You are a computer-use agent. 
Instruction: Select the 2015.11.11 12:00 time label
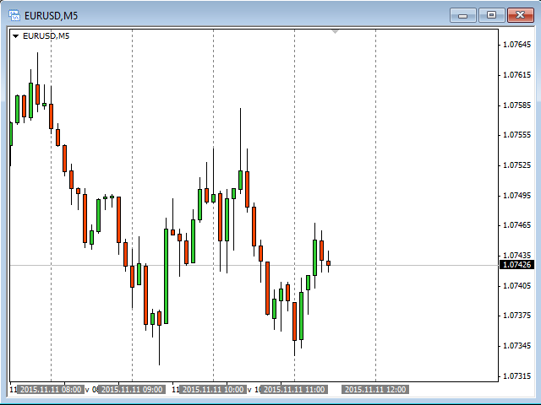coord(374,390)
